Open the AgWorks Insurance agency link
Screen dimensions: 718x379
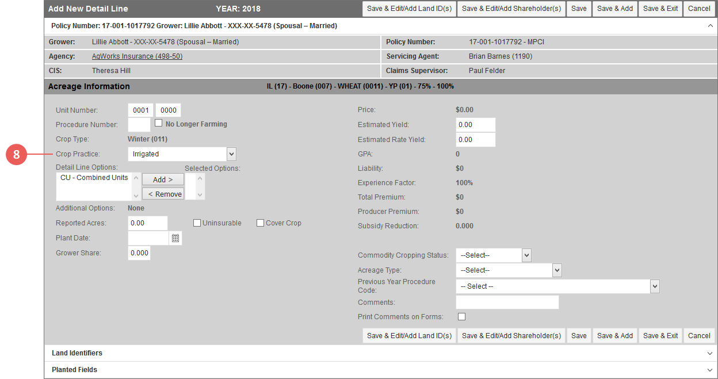coord(137,56)
